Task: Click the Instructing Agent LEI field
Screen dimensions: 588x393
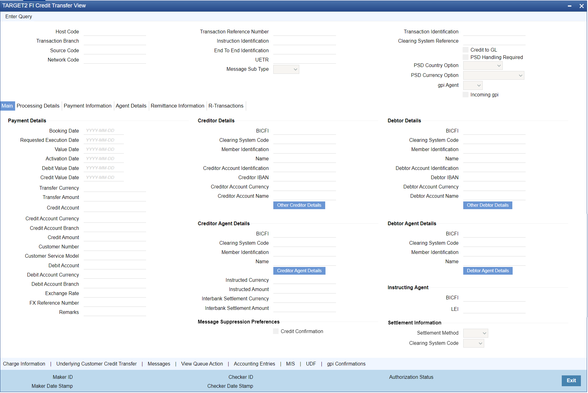Action: [494, 309]
